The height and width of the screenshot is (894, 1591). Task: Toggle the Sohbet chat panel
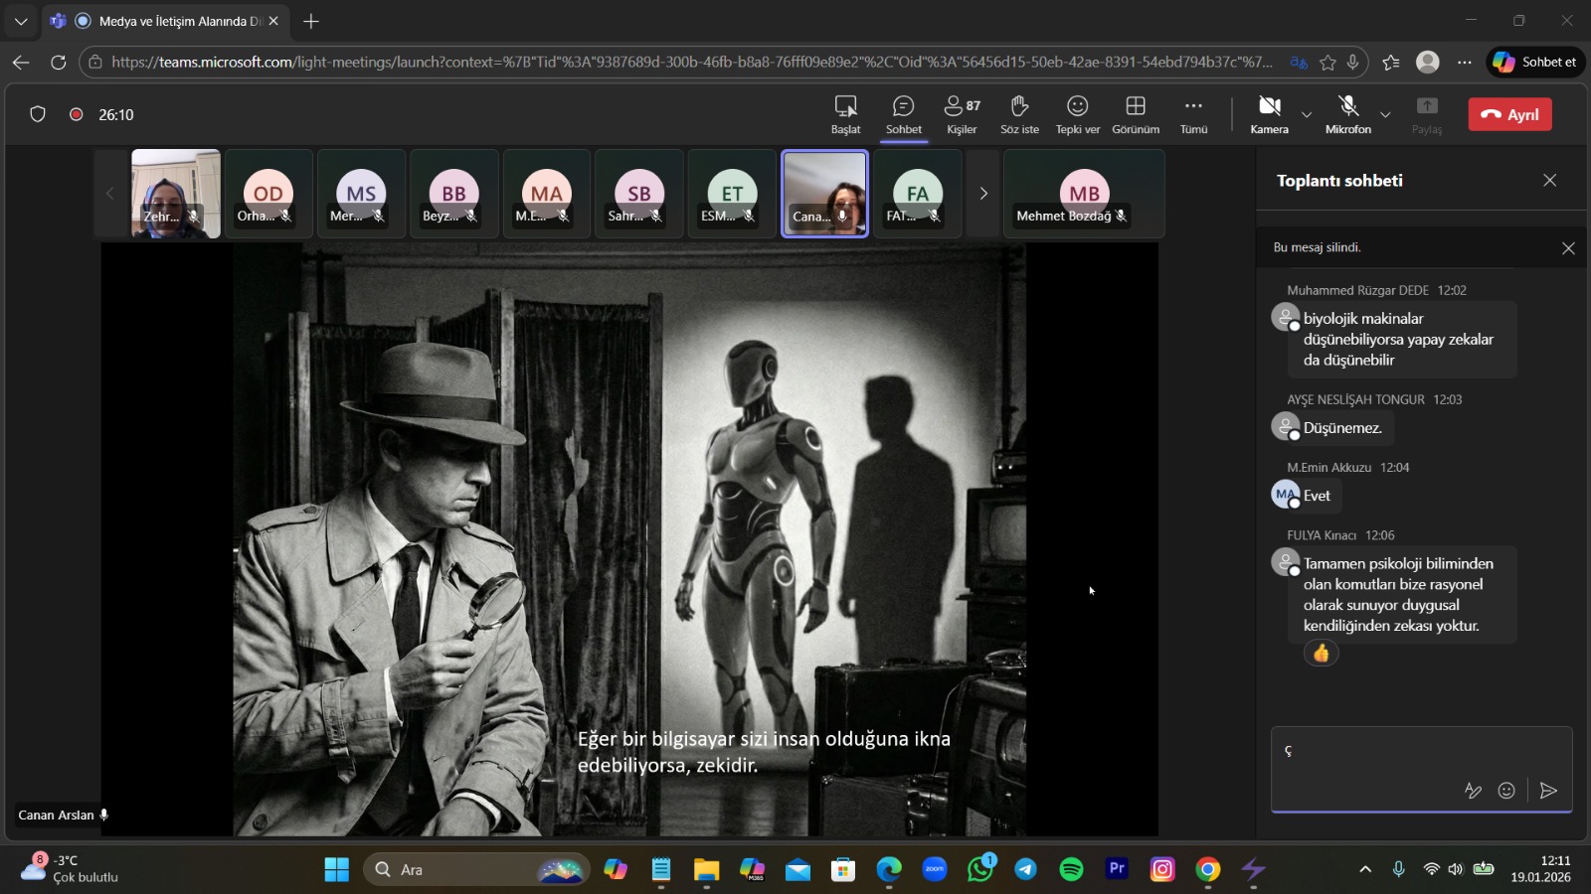pyautogui.click(x=903, y=114)
